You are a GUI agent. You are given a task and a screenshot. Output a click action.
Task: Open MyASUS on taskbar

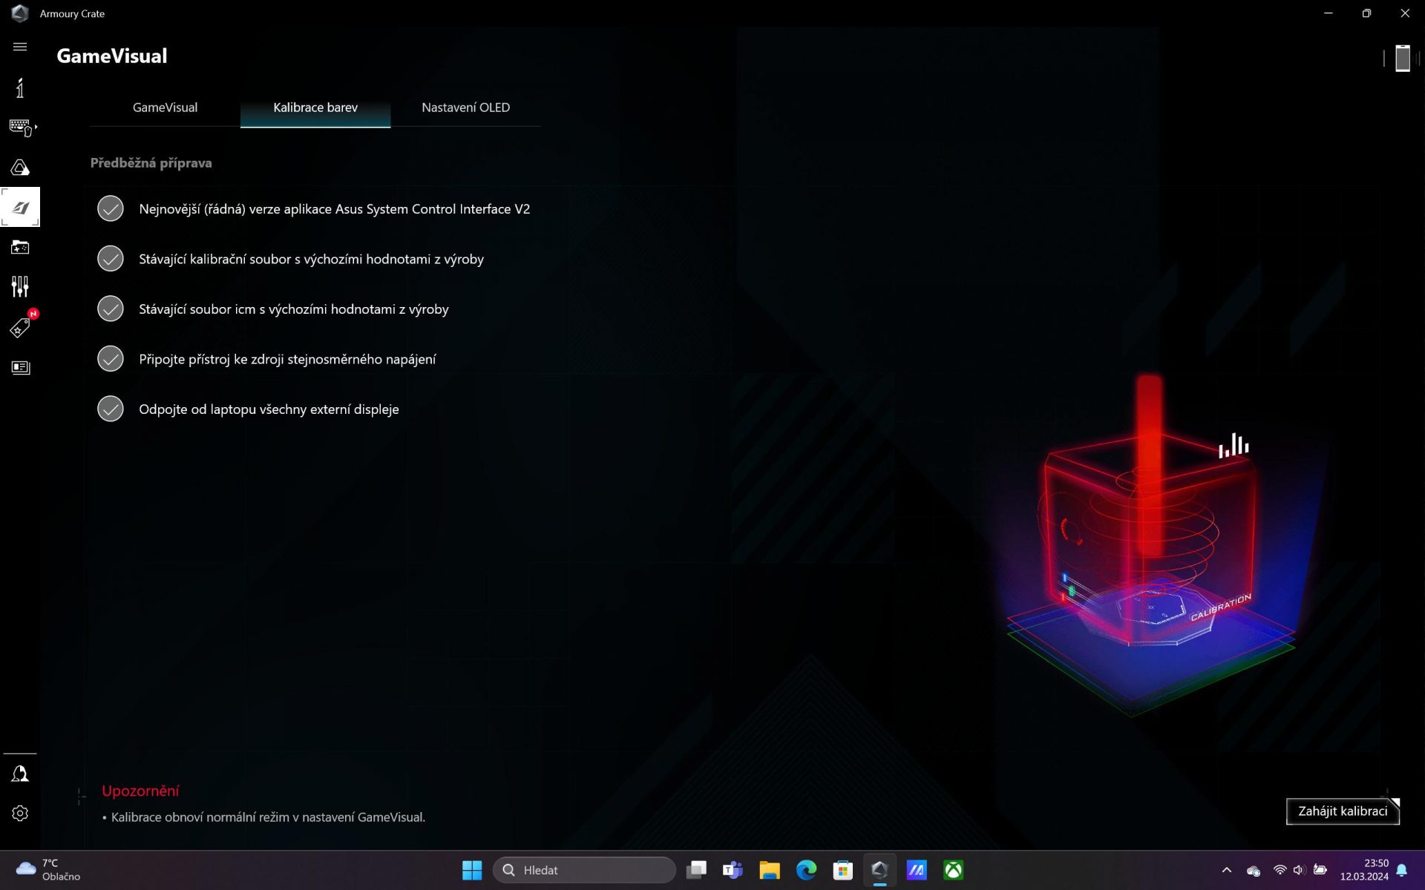917,870
